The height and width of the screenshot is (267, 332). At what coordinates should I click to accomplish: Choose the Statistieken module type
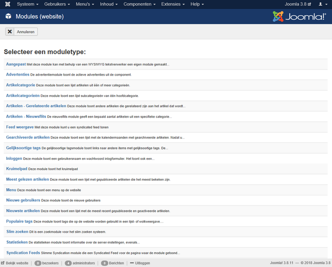17,243
